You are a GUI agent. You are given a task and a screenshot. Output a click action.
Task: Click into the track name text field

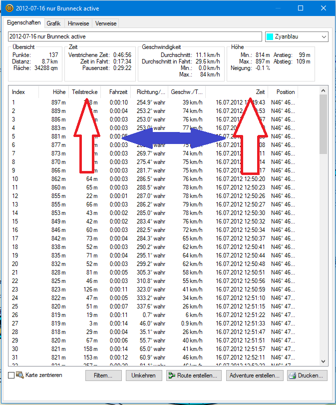[x=135, y=37]
